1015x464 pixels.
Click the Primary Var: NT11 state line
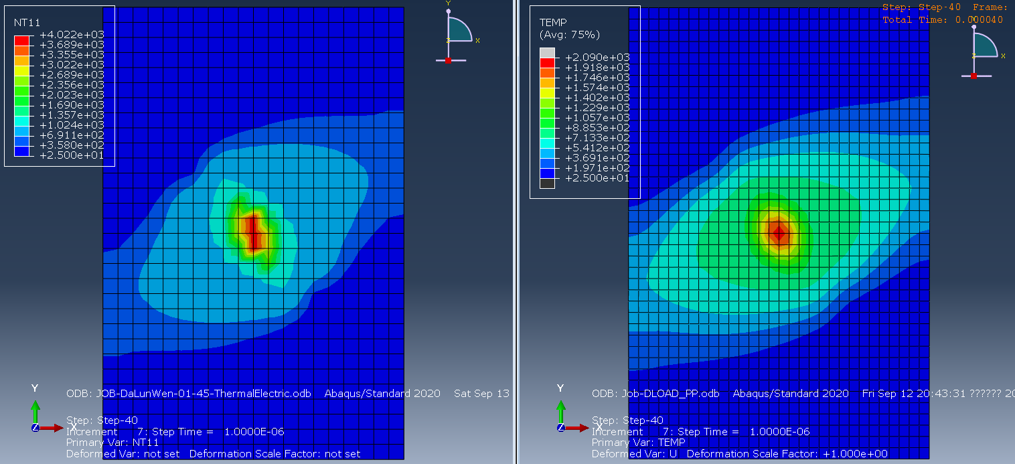click(112, 443)
